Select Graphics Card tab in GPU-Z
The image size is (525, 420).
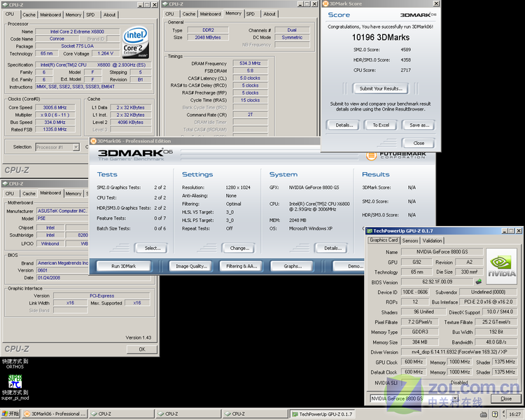tap(384, 240)
